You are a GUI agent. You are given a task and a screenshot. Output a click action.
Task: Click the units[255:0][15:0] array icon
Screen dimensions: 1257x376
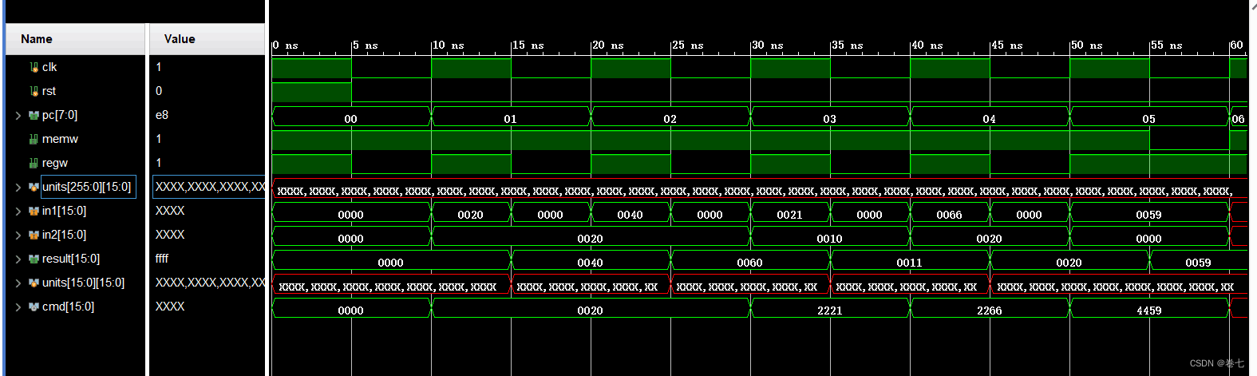34,187
